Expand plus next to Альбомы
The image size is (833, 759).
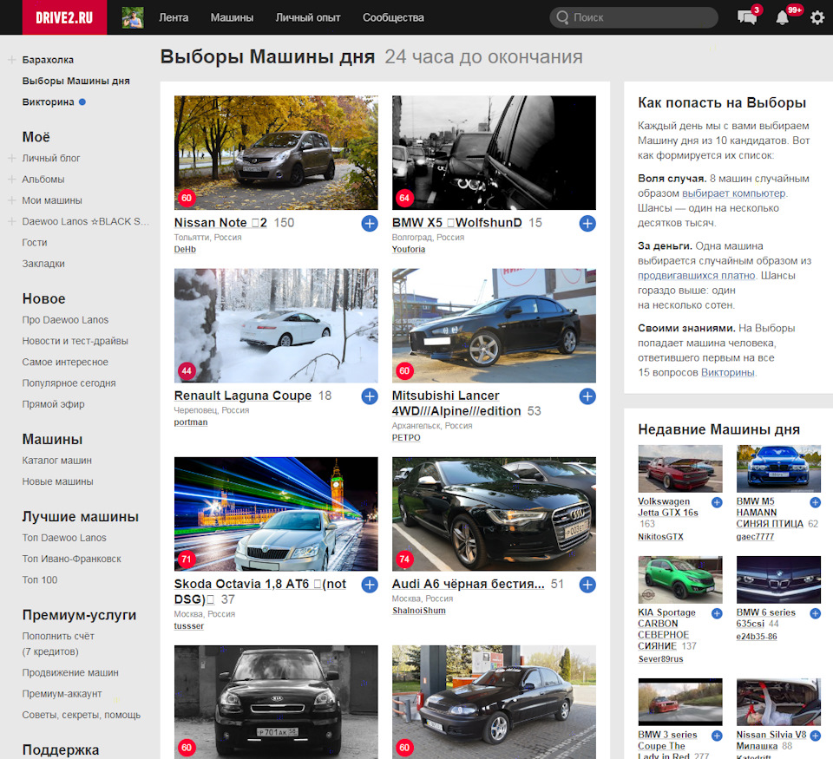[x=11, y=180]
